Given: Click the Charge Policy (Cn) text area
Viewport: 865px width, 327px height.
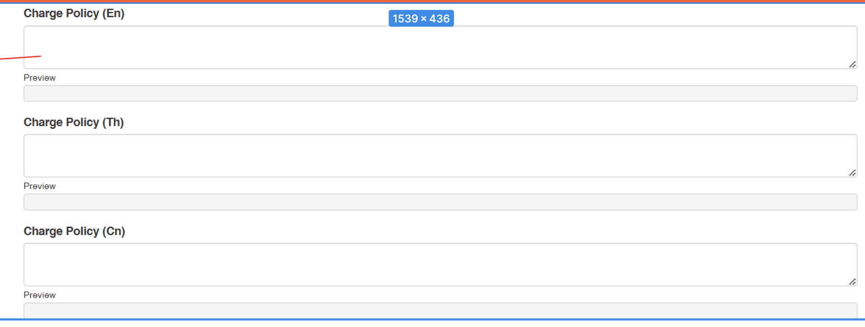Looking at the screenshot, I should [440, 264].
